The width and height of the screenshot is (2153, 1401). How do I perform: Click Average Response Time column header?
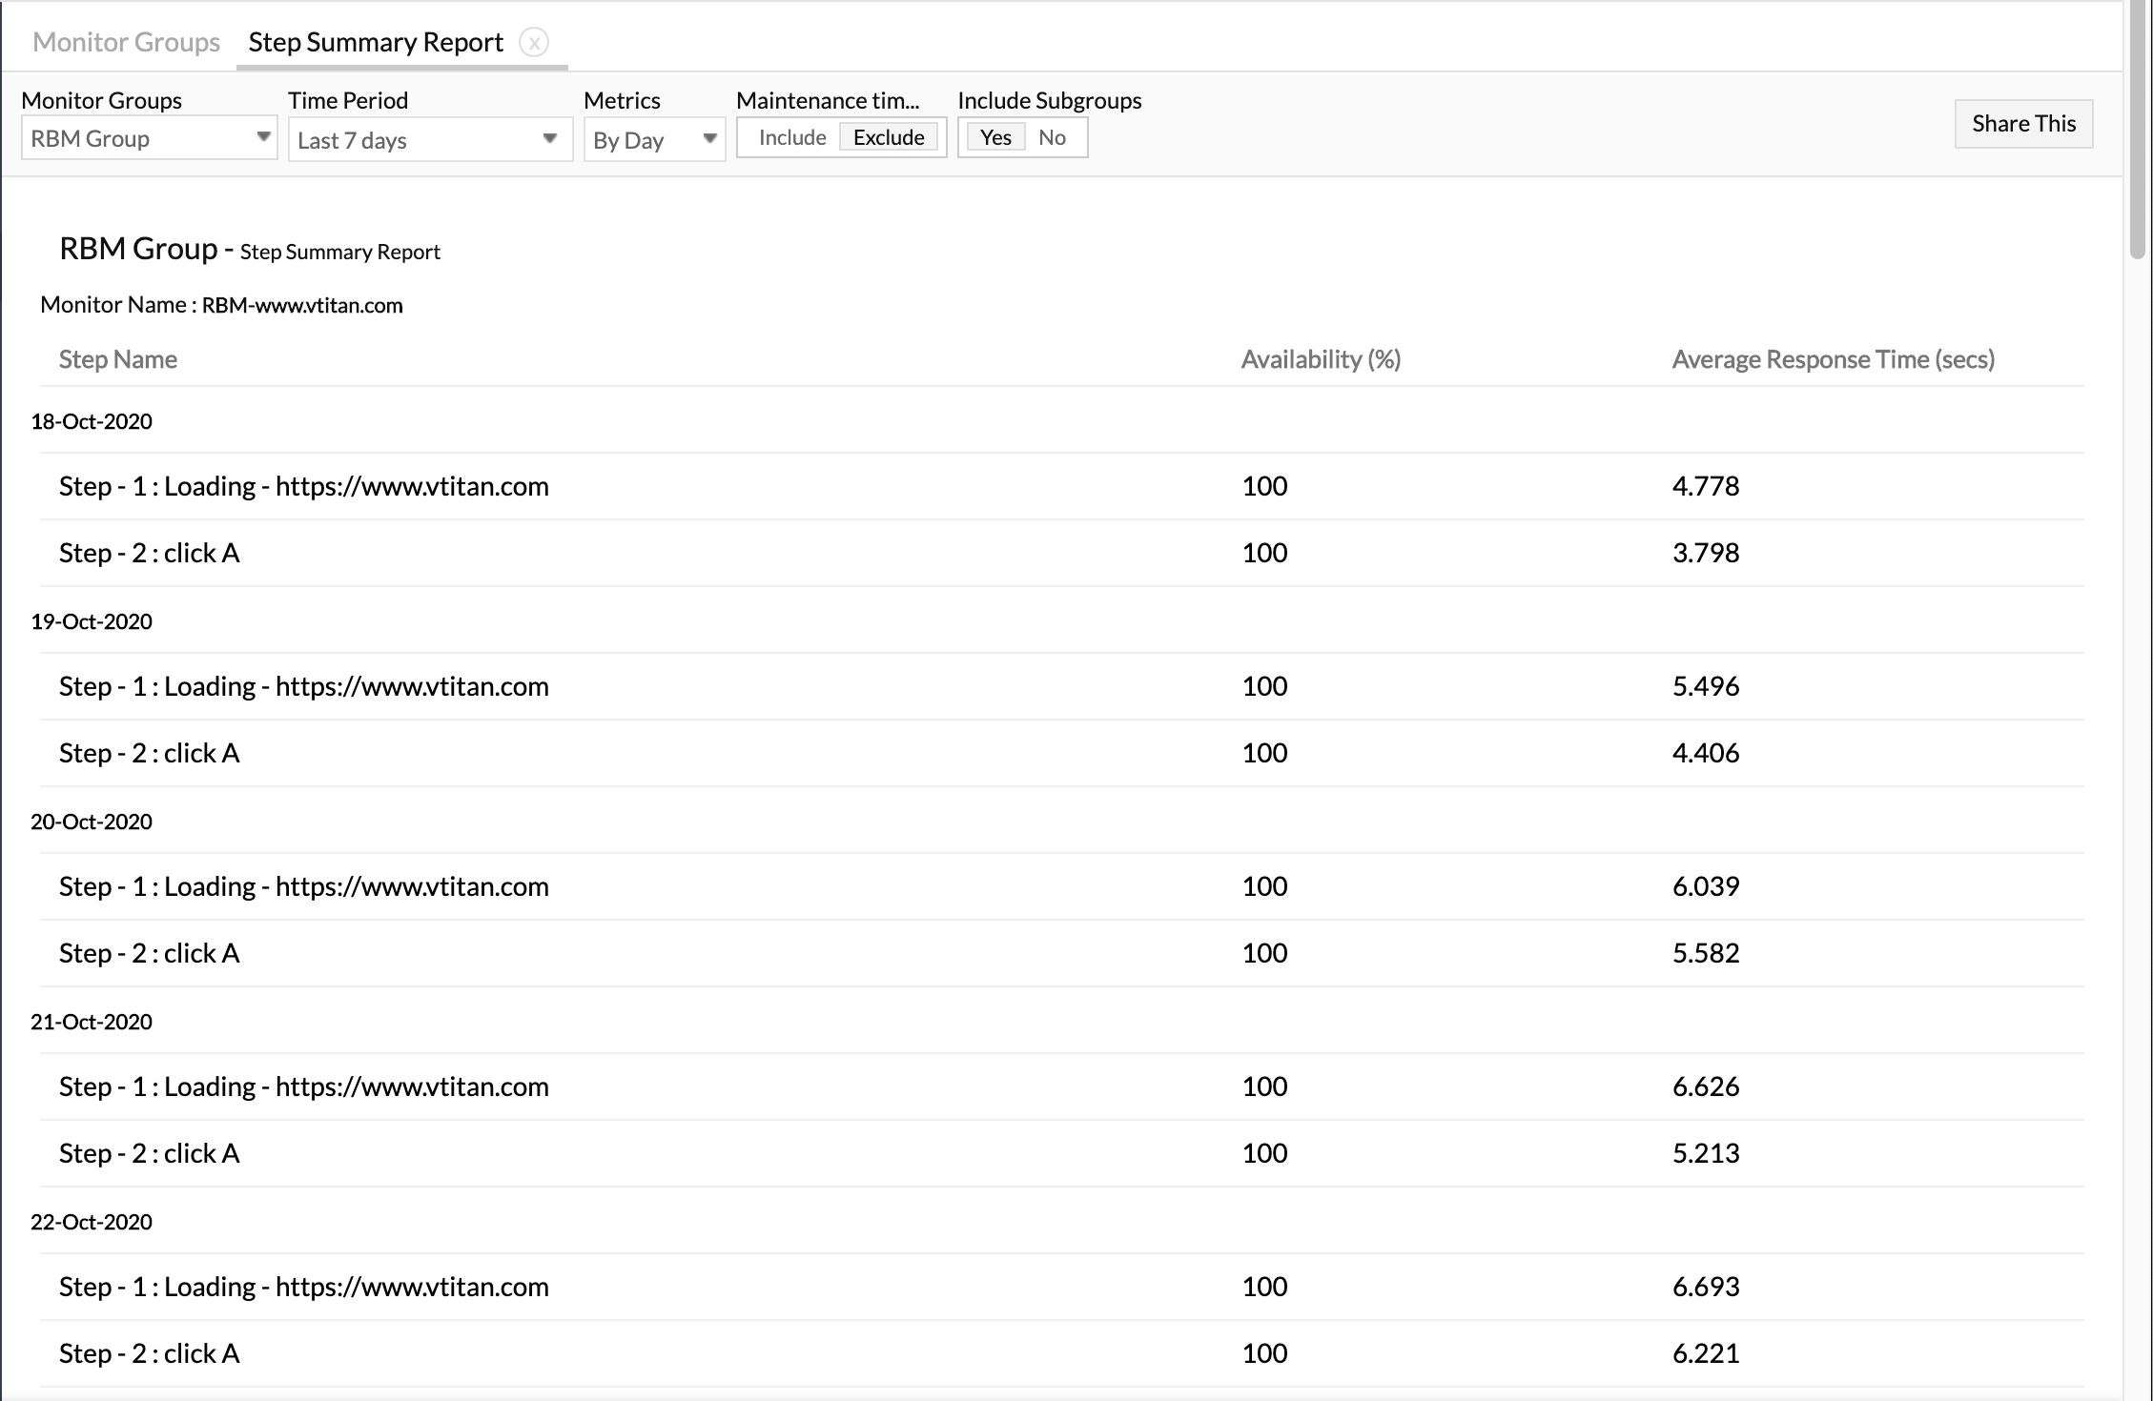[x=1833, y=359]
